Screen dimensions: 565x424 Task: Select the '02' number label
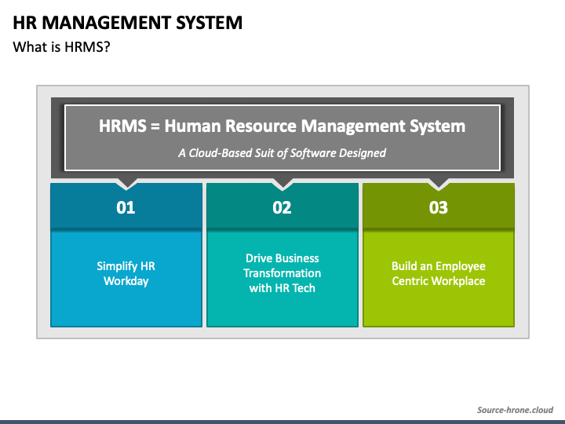click(282, 207)
